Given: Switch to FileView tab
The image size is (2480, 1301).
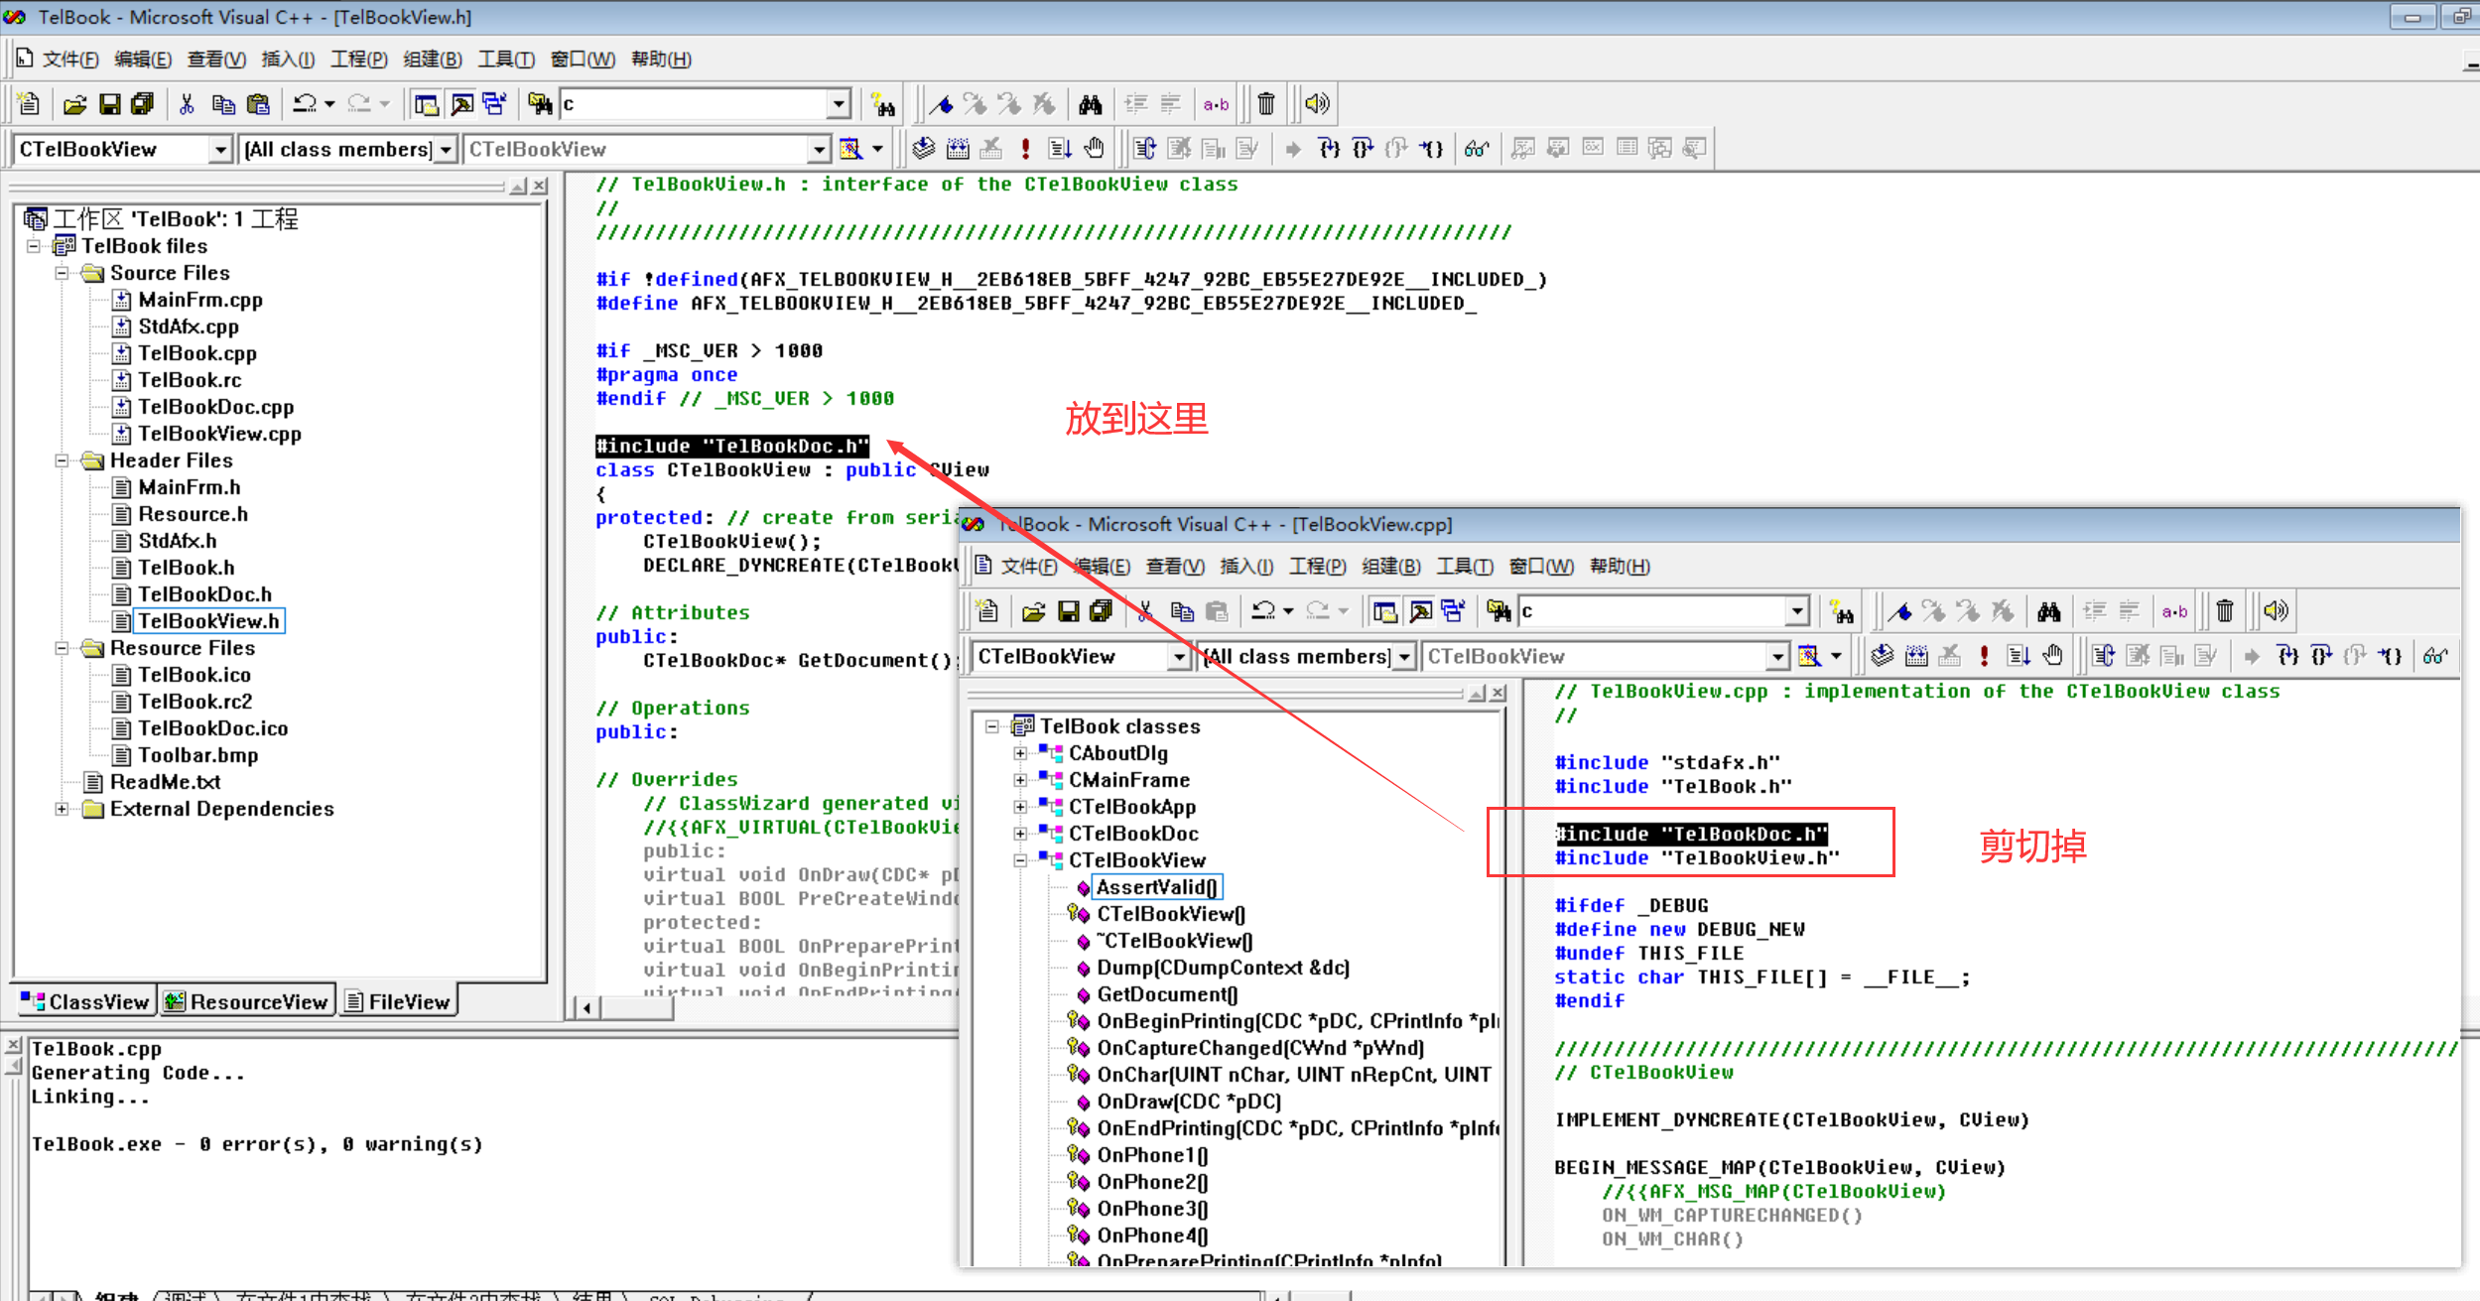Looking at the screenshot, I should (x=398, y=1001).
